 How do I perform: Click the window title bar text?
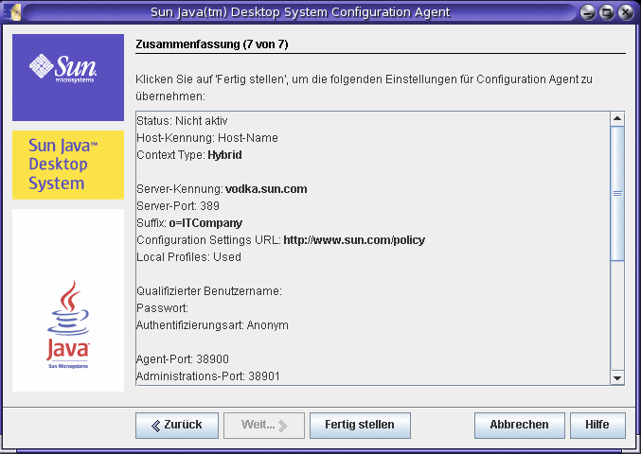(x=300, y=12)
